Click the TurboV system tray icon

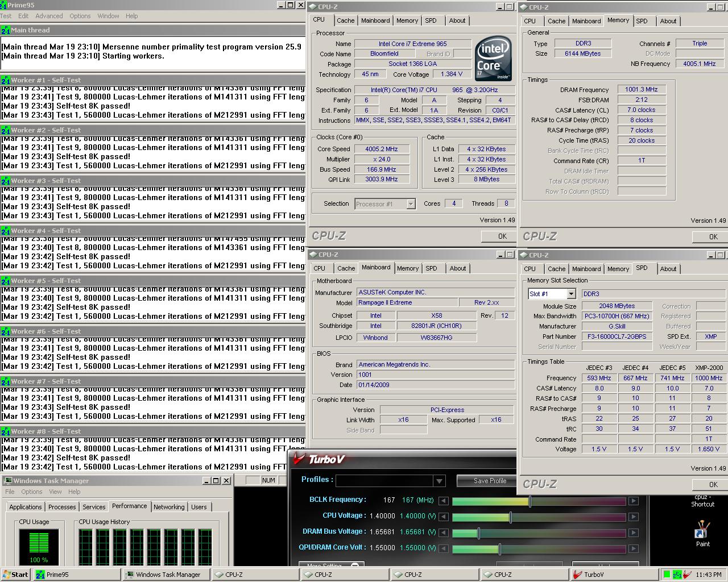(687, 575)
